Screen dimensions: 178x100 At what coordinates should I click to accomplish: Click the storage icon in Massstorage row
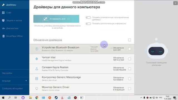pos(37,79)
